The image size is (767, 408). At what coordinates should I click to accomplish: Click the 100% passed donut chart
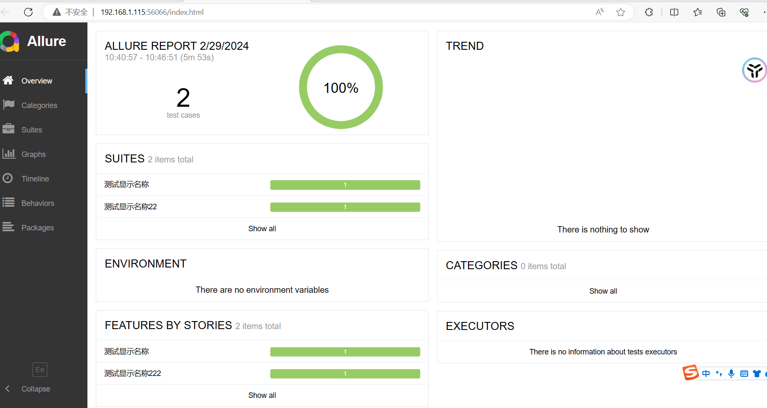click(341, 87)
